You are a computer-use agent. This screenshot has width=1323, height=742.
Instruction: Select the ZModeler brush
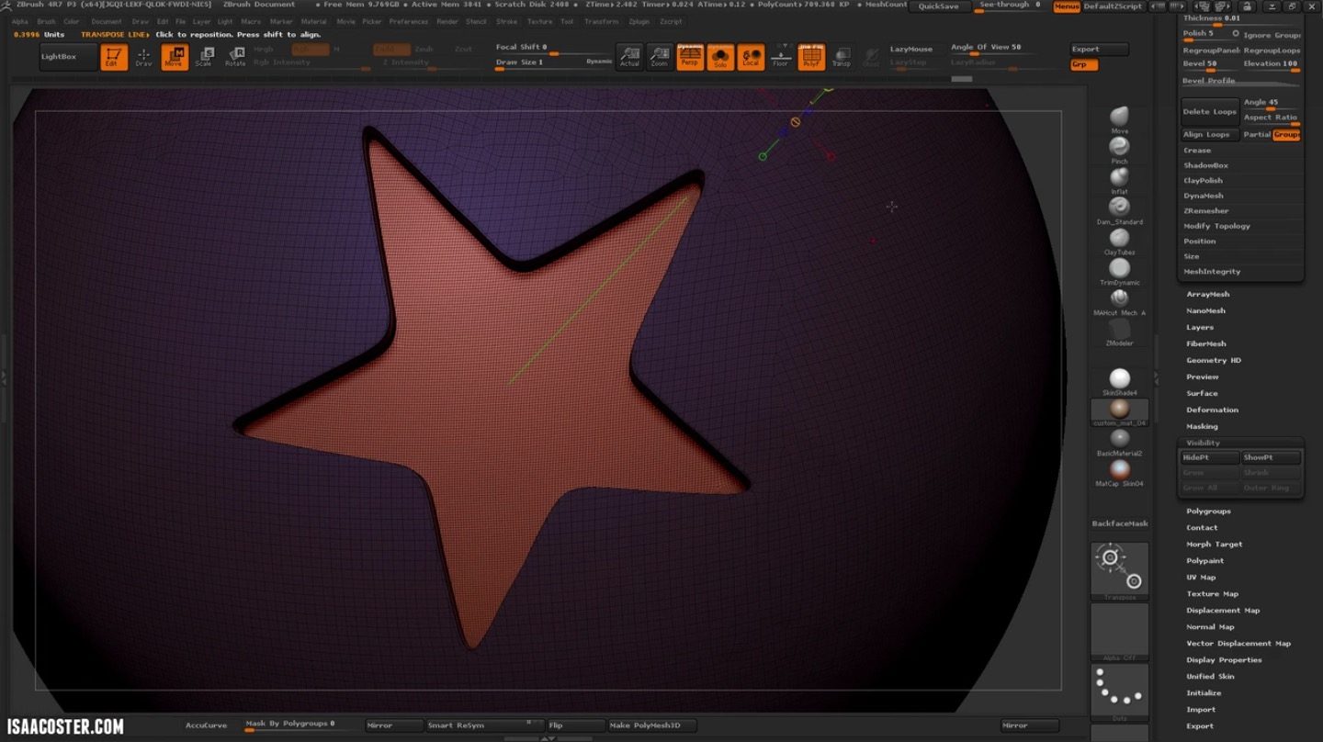(1119, 332)
